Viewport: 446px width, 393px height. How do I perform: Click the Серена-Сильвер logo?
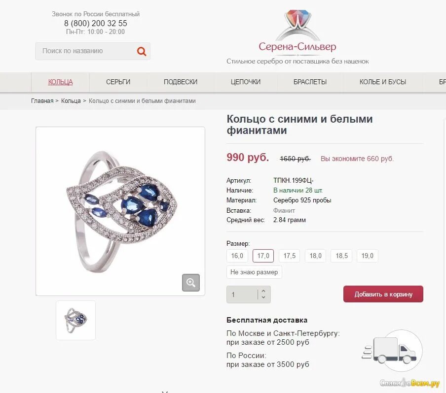(297, 32)
